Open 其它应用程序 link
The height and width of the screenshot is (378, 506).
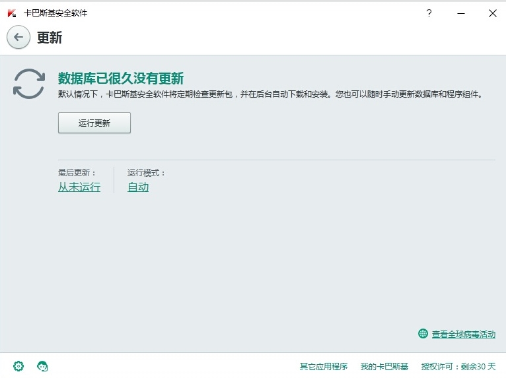[x=323, y=366]
